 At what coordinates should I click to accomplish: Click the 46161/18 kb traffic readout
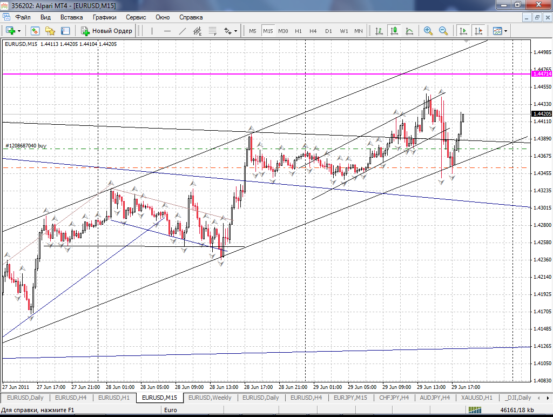517,410
